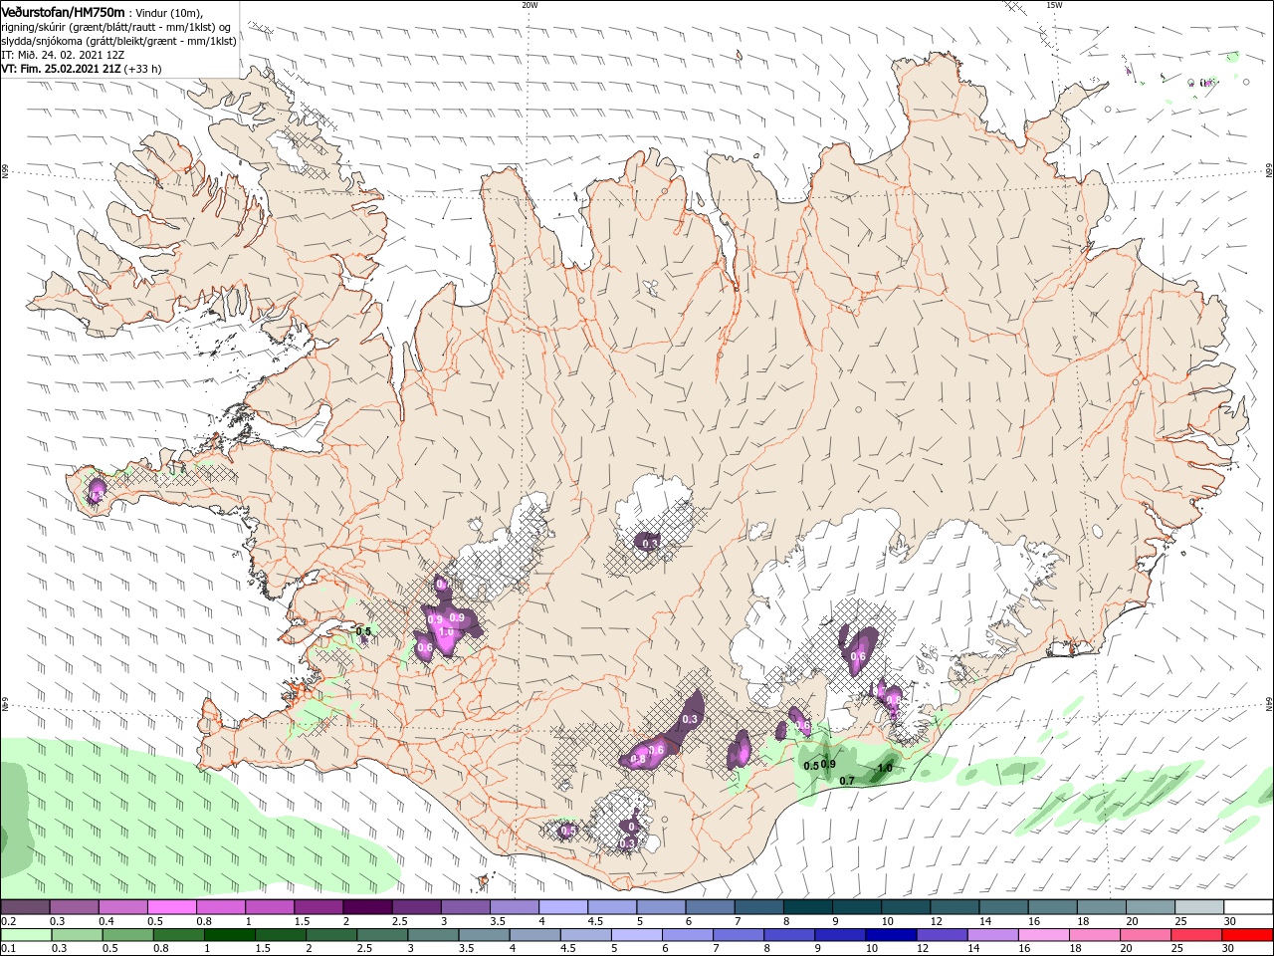
Task: Click the 'VT: Fim. 25.02.2021 21Z (+33 h)' line
Action: coord(82,69)
